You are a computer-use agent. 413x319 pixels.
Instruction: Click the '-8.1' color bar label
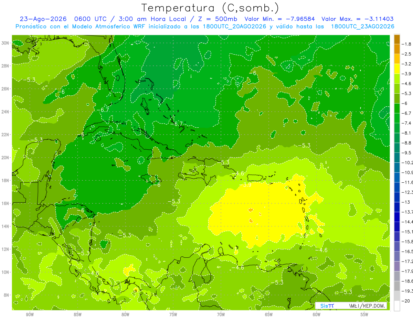(407, 133)
